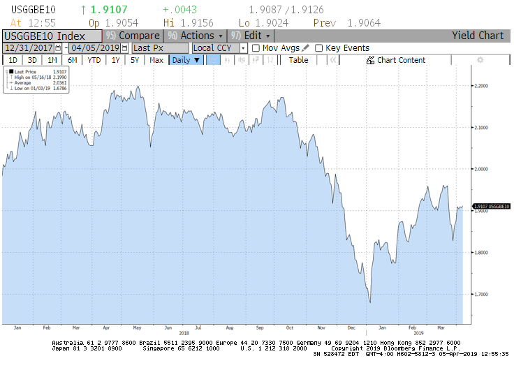Viewport: 514px width, 370px height.
Task: Open the end date calendar picker
Action: 124,48
